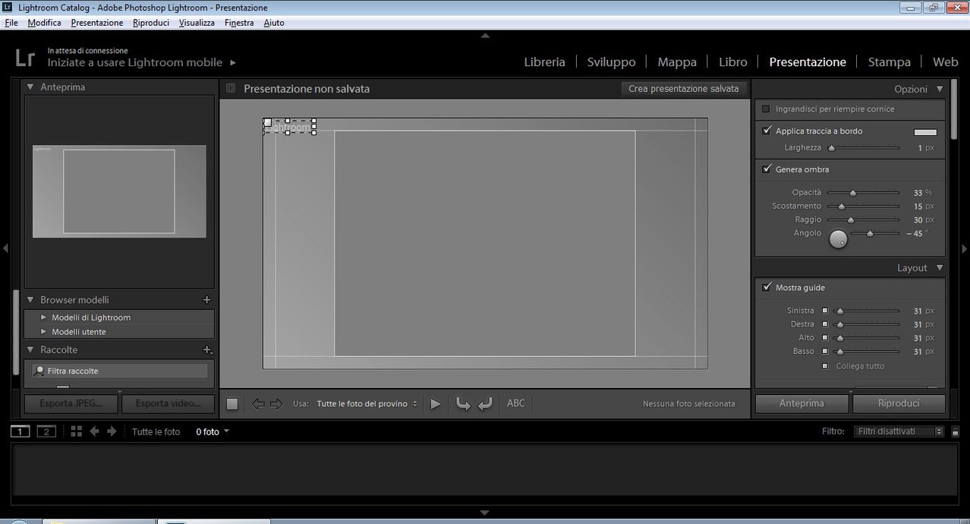Collapse the Anteprima panel
Viewport: 970px width, 524px height.
pyautogui.click(x=30, y=87)
